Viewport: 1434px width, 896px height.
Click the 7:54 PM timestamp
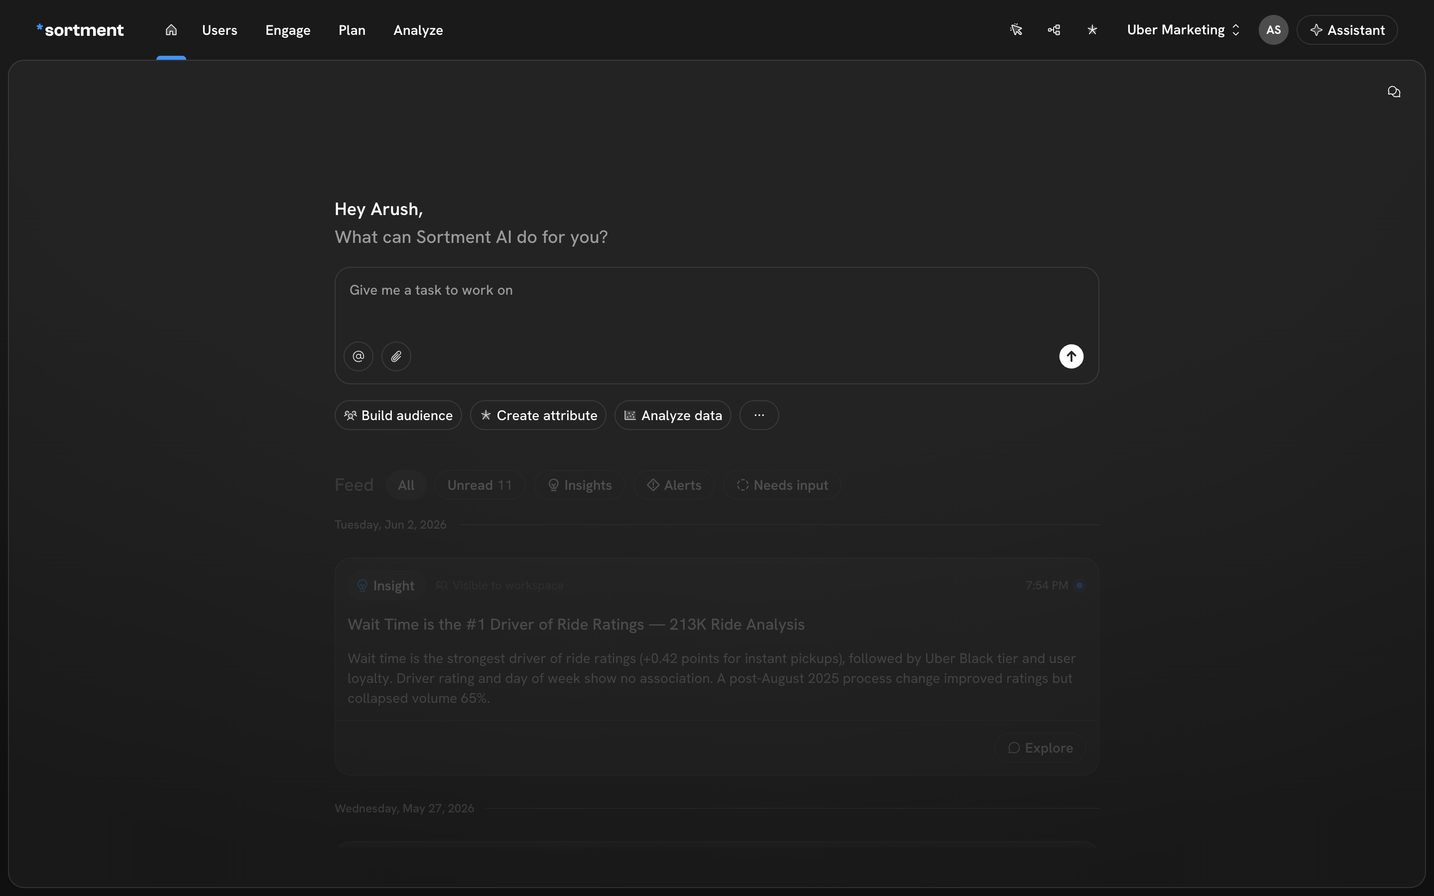(x=1047, y=585)
